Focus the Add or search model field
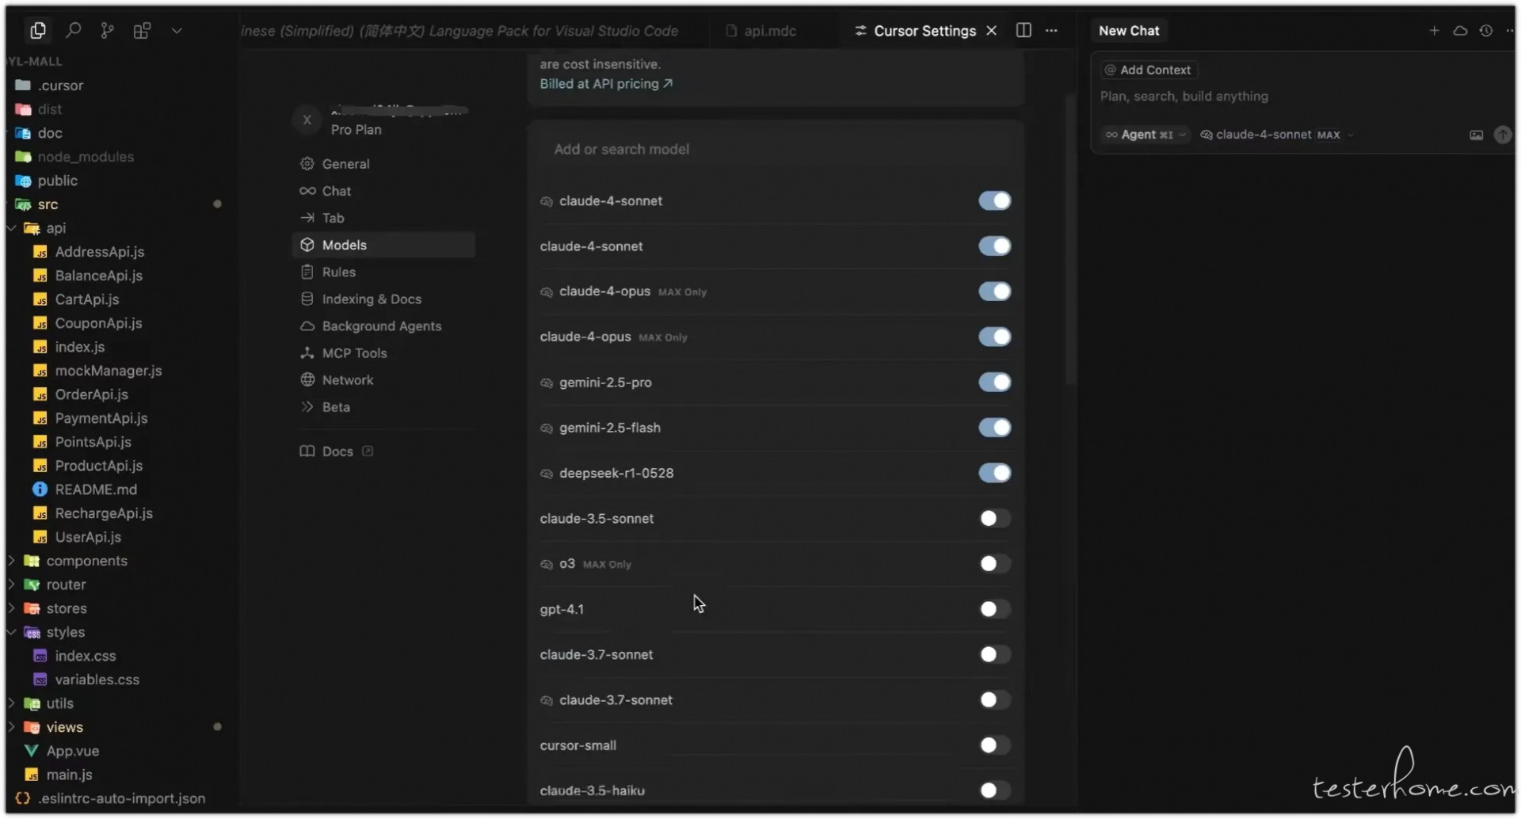Viewport: 1521px width, 819px height. click(776, 149)
